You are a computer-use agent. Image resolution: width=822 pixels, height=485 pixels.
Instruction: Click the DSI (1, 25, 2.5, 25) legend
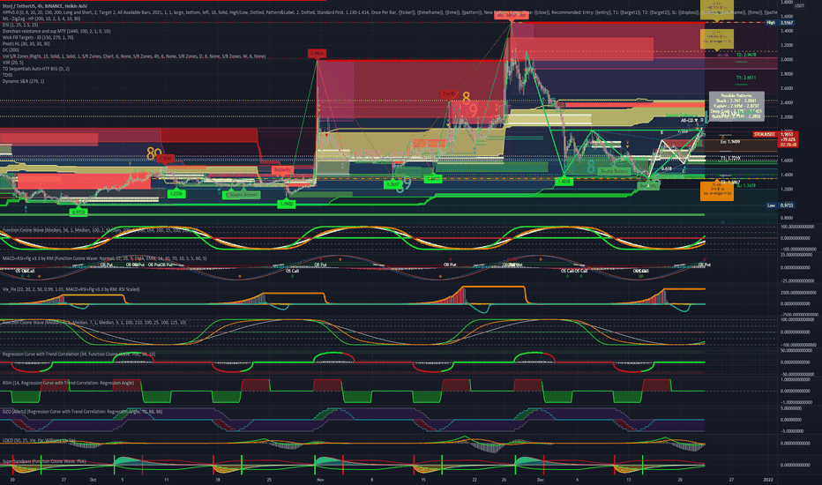20,25
